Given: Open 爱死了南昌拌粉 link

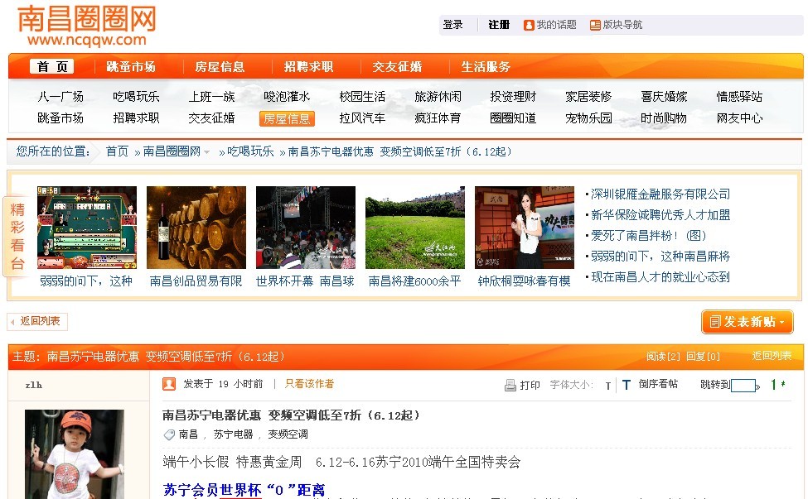Looking at the screenshot, I should click(648, 236).
